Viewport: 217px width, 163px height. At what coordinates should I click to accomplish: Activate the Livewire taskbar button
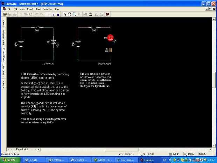149,160
